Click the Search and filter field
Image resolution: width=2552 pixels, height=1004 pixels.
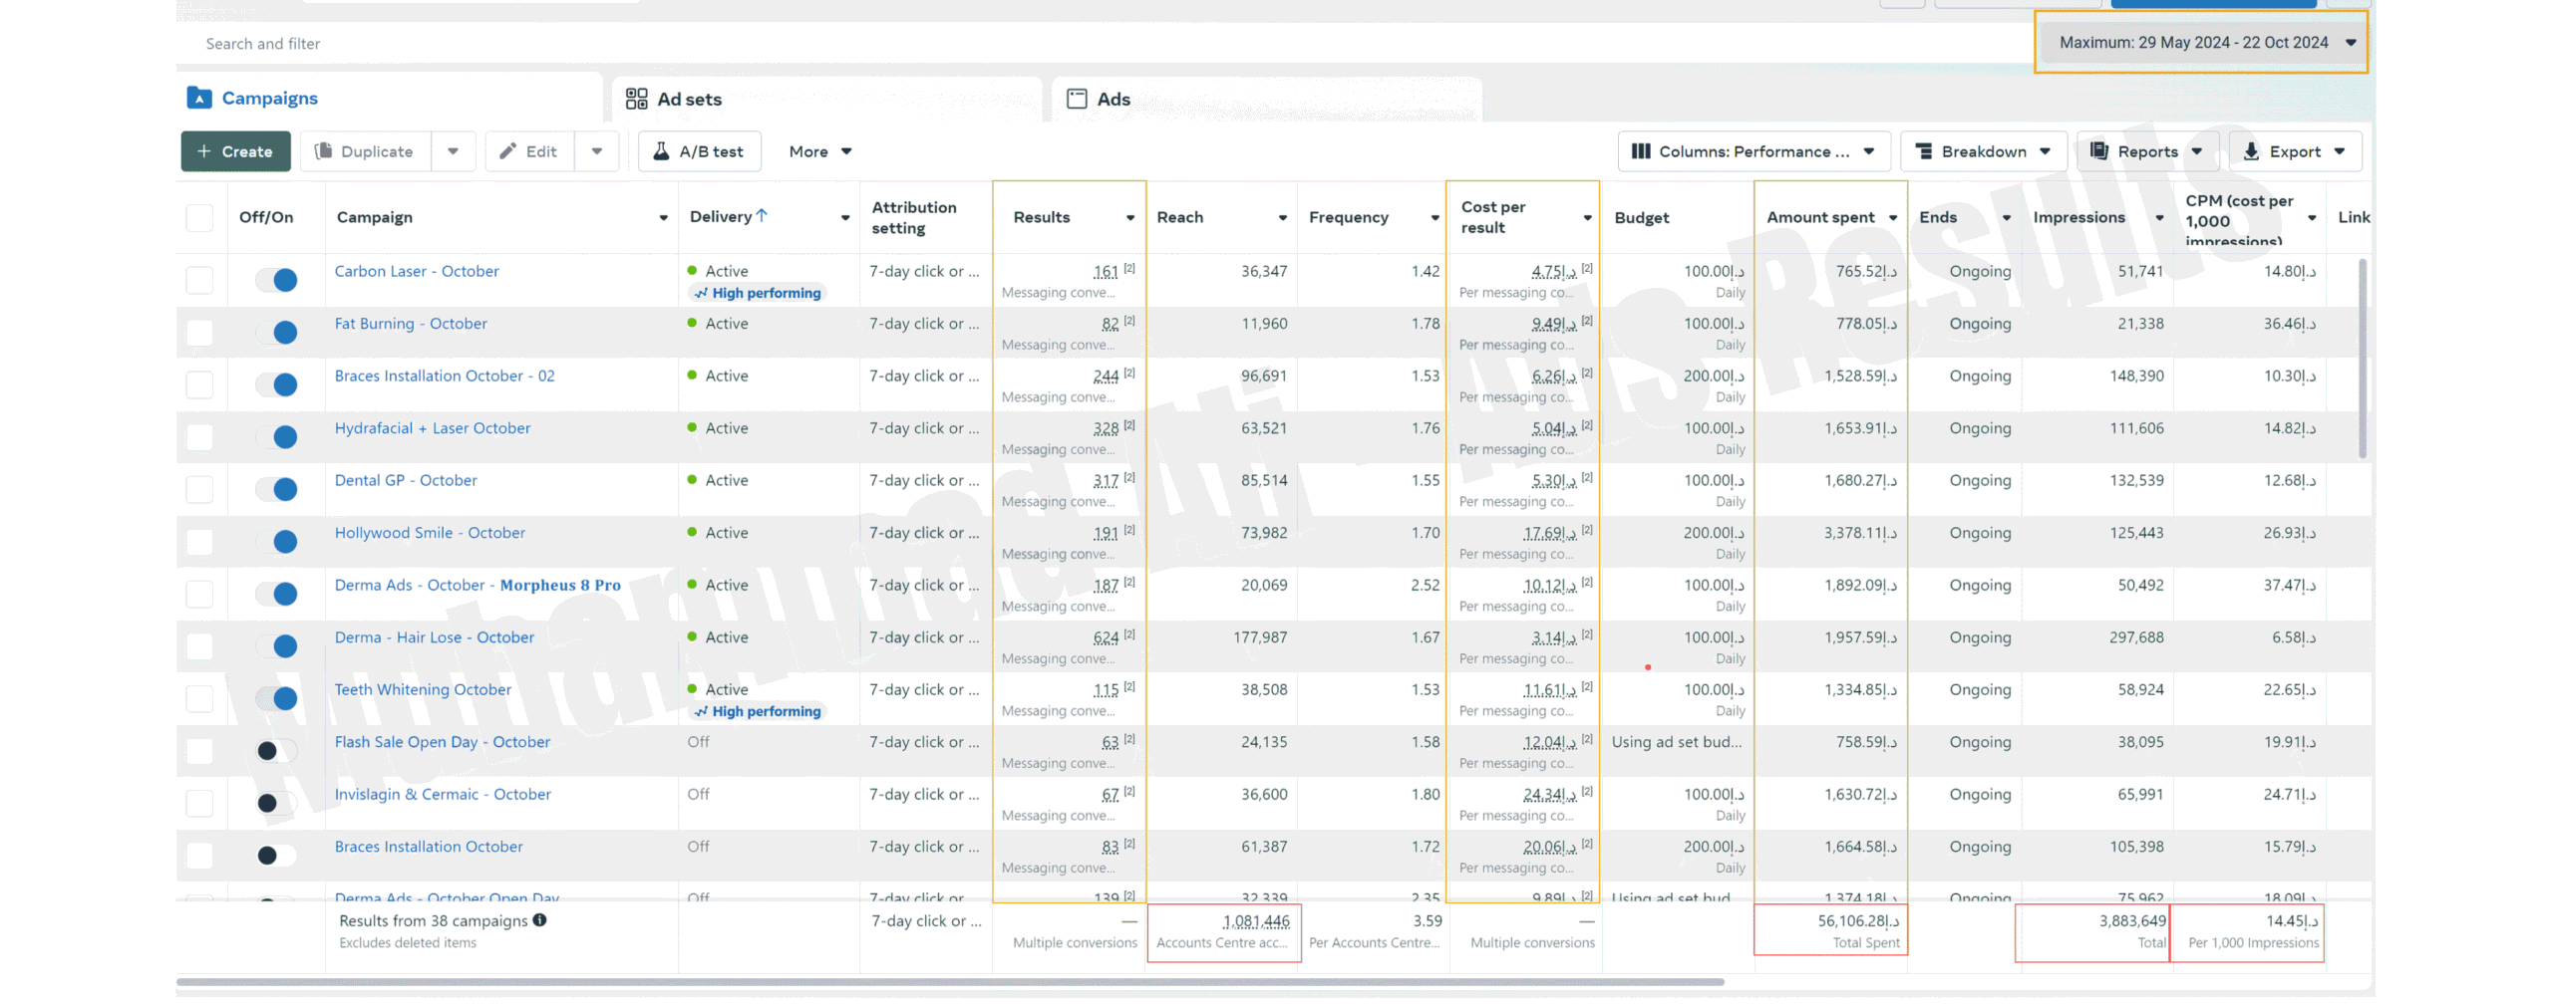pyautogui.click(x=598, y=44)
